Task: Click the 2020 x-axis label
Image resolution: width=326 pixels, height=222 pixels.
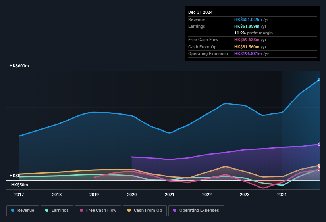Action: click(132, 195)
